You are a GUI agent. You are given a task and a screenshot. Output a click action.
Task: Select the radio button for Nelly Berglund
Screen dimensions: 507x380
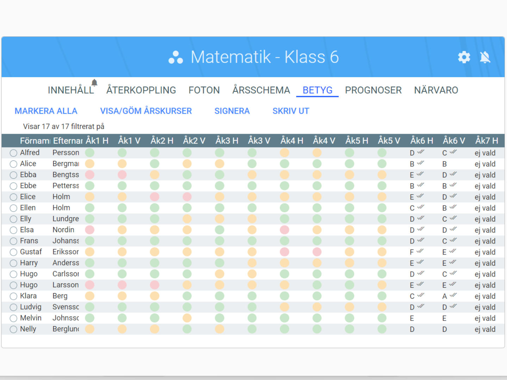pyautogui.click(x=13, y=329)
